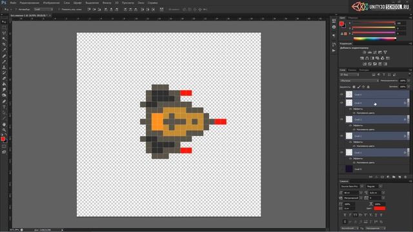Hide layer Слой 2 with eye icon

pos(341,136)
